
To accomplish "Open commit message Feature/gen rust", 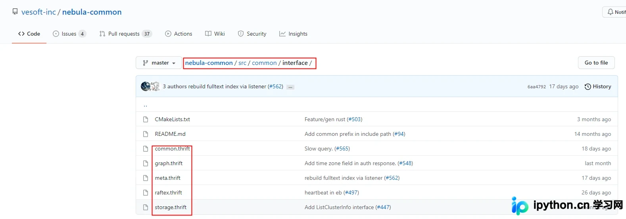I will pyautogui.click(x=325, y=119).
